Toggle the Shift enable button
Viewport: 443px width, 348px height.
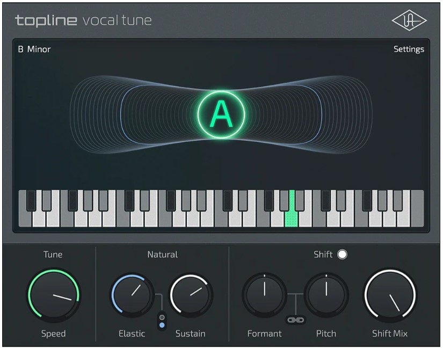(342, 254)
